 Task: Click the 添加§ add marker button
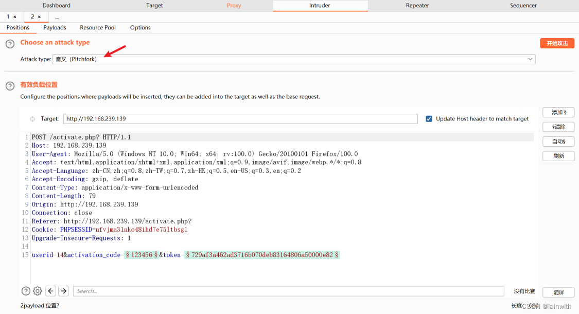[x=559, y=112]
